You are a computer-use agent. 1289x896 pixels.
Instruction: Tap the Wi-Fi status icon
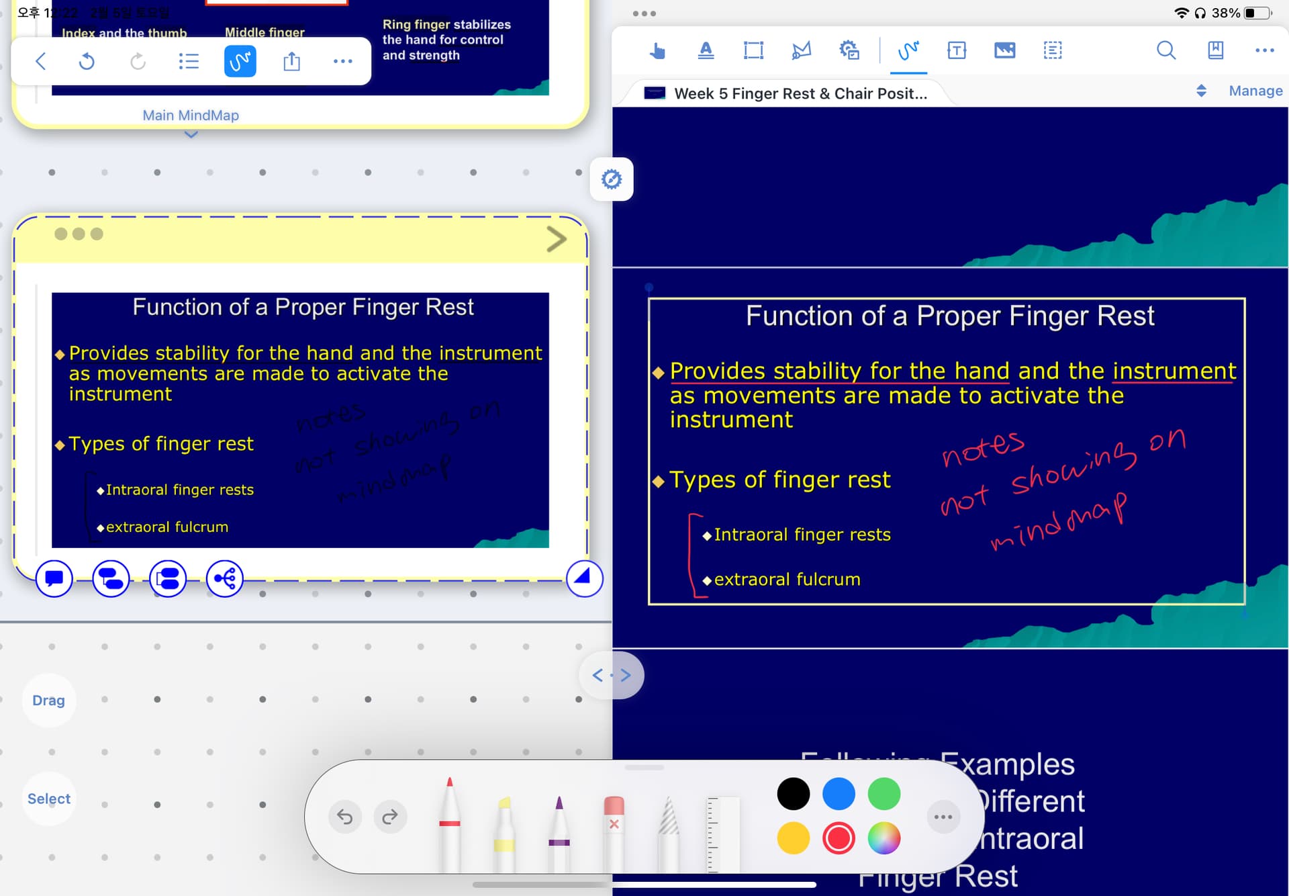coord(1181,13)
